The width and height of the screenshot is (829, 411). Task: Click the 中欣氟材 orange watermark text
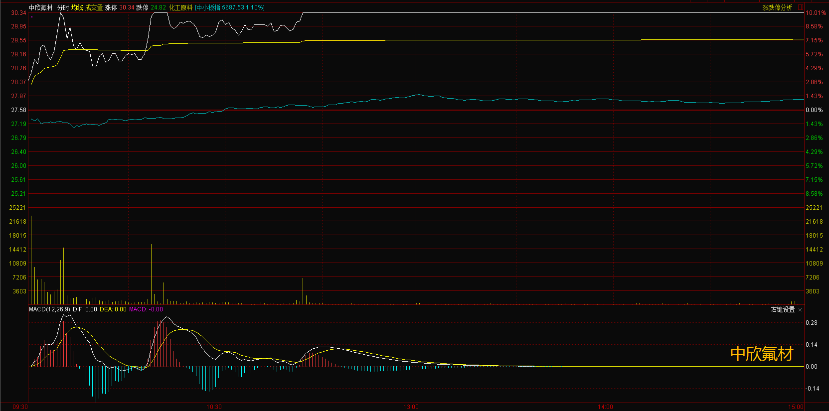point(761,354)
